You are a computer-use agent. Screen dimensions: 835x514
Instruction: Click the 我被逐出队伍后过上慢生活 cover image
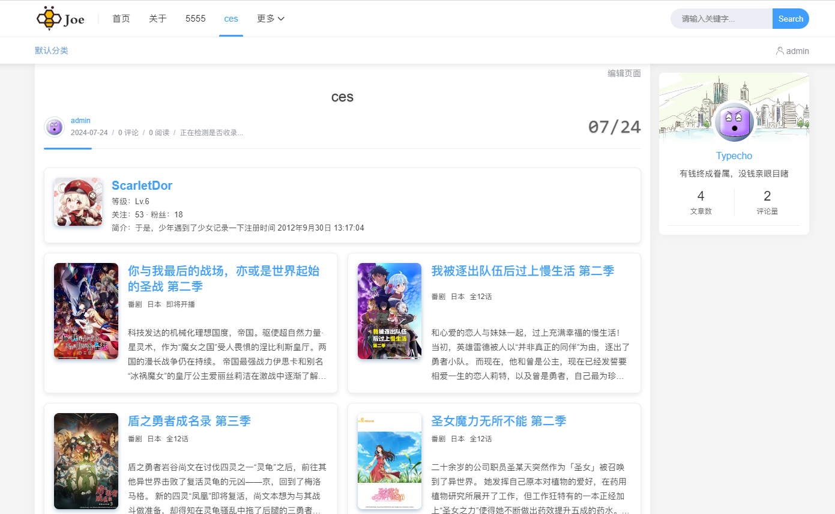click(x=390, y=311)
